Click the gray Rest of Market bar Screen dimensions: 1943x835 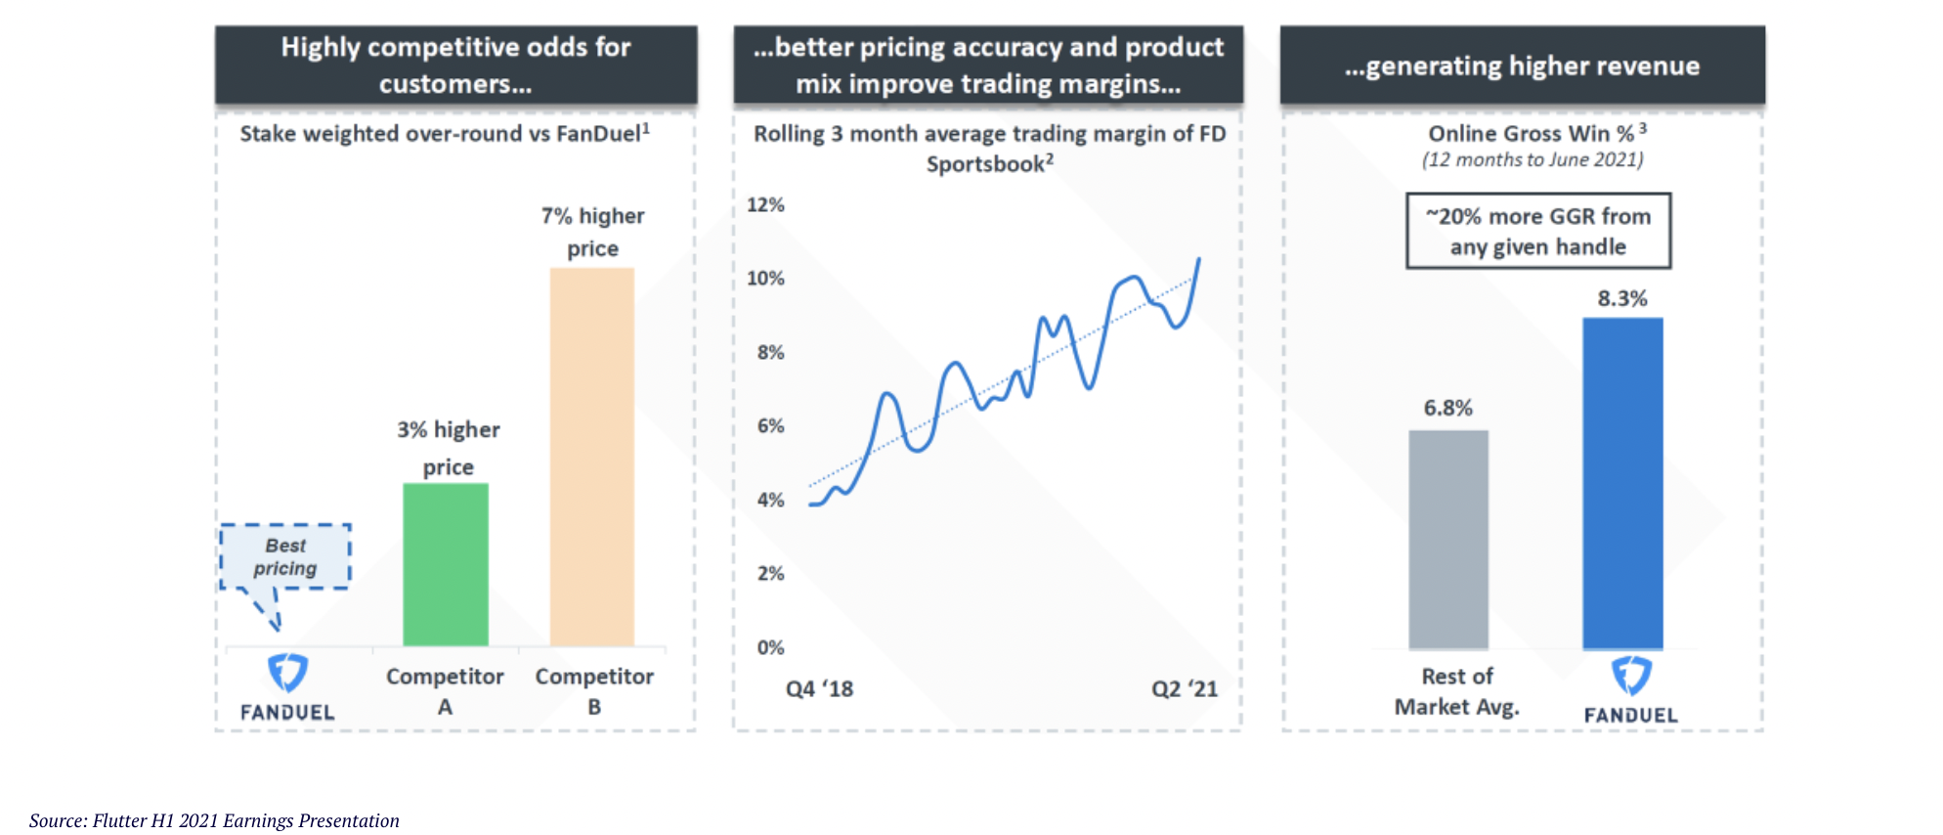coord(1448,539)
